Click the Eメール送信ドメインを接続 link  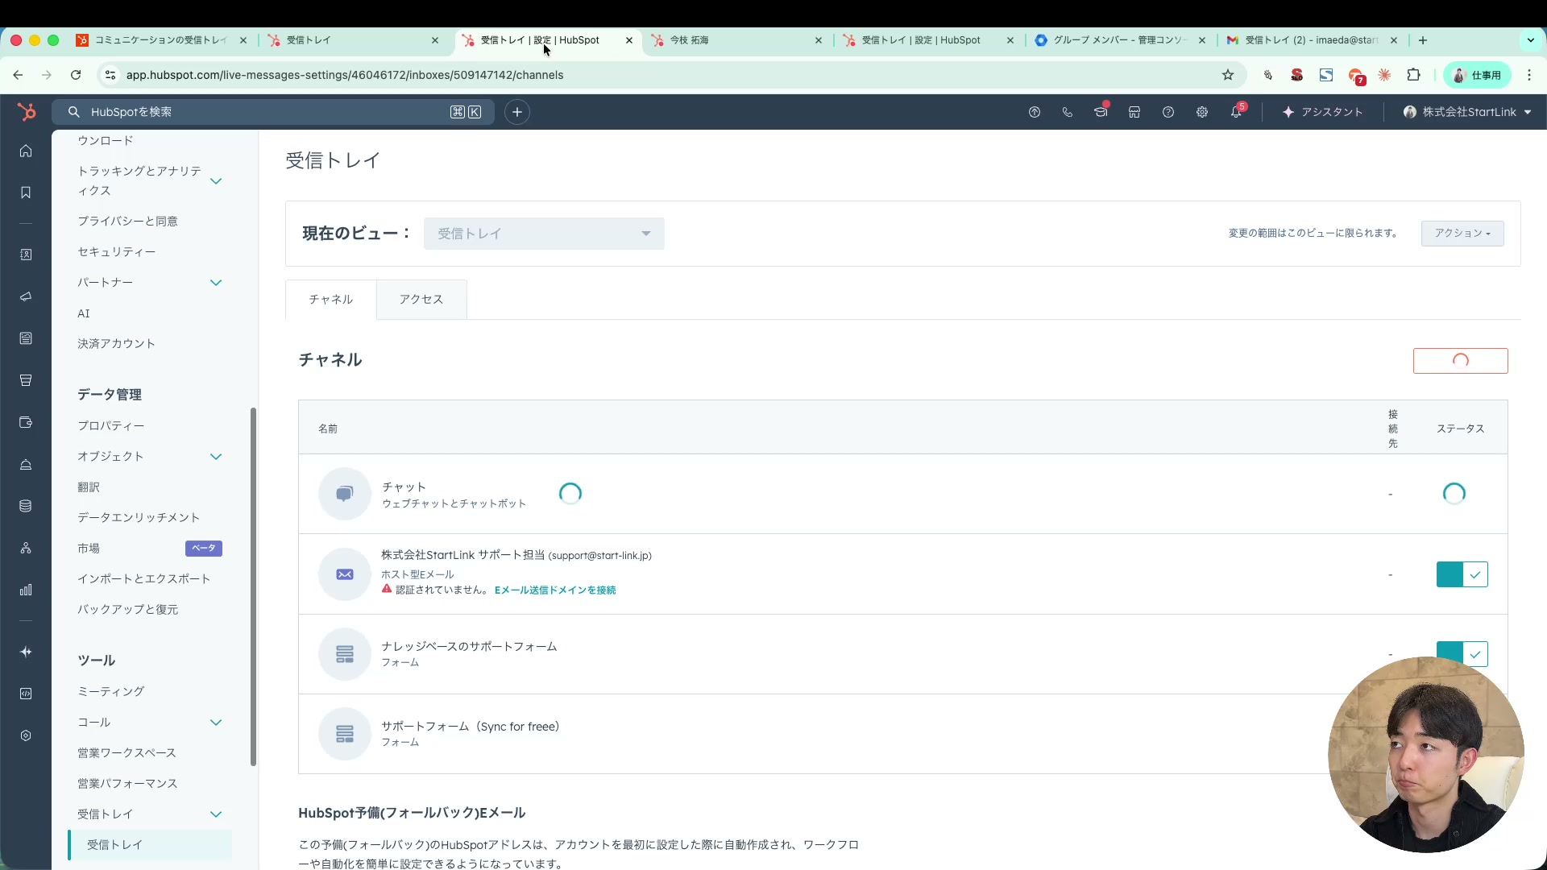(554, 590)
